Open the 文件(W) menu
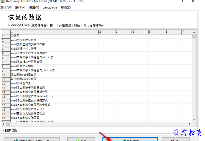The image size is (205, 141). point(6,7)
